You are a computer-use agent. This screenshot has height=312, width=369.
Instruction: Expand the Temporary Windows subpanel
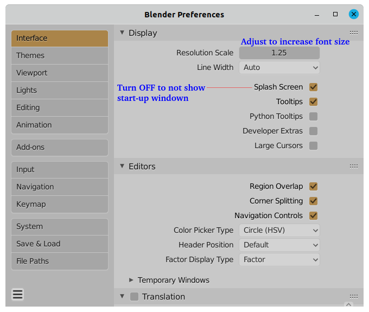[131, 280]
